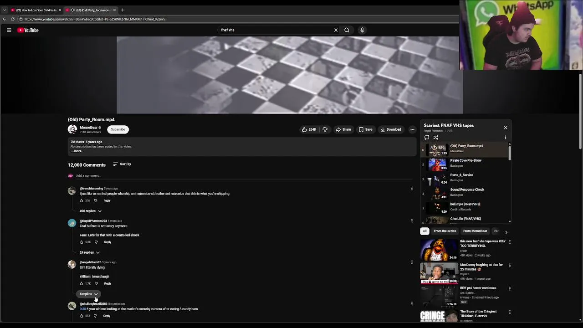Open options menu on @skullboybrazil2583 comment

[x=412, y=304]
